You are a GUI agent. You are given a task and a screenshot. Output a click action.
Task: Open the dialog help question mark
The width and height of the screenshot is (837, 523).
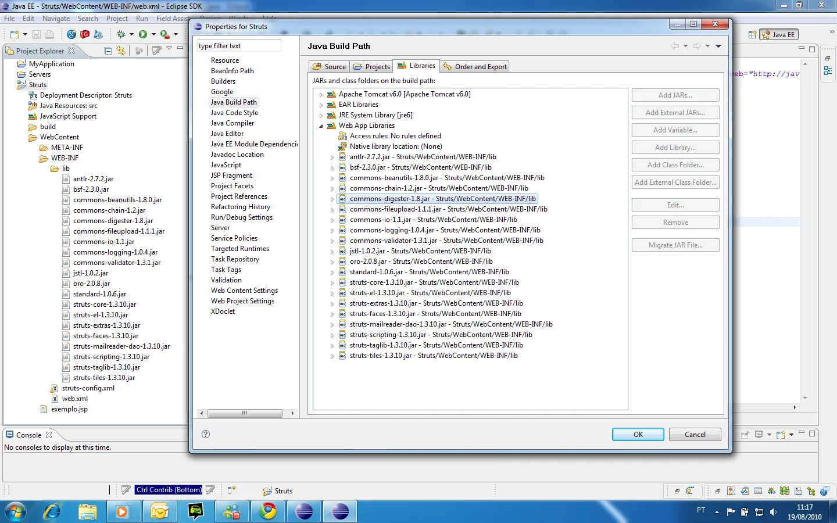pyautogui.click(x=206, y=434)
